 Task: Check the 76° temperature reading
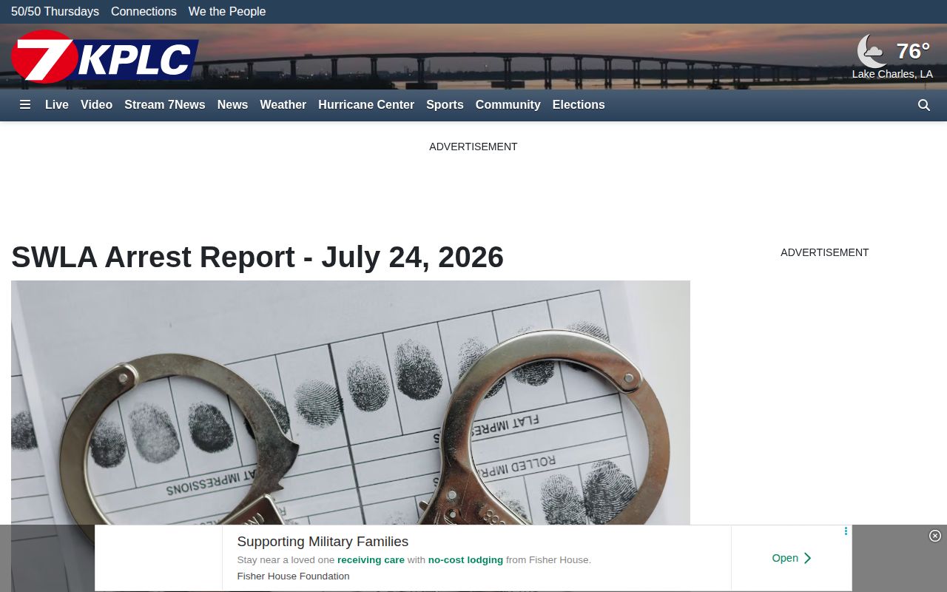click(913, 51)
